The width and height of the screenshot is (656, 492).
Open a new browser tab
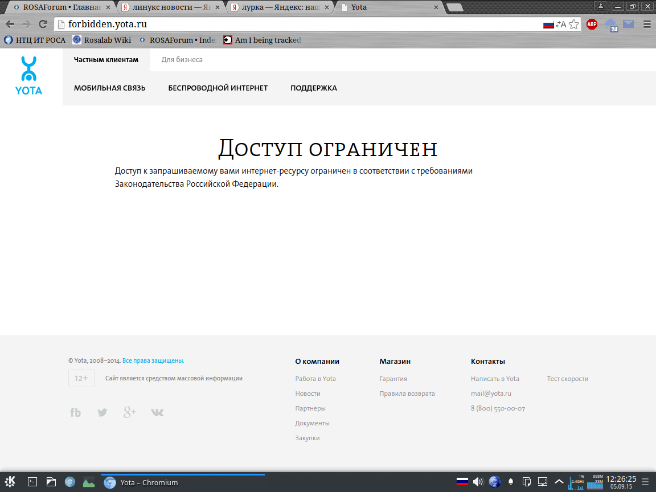[455, 7]
